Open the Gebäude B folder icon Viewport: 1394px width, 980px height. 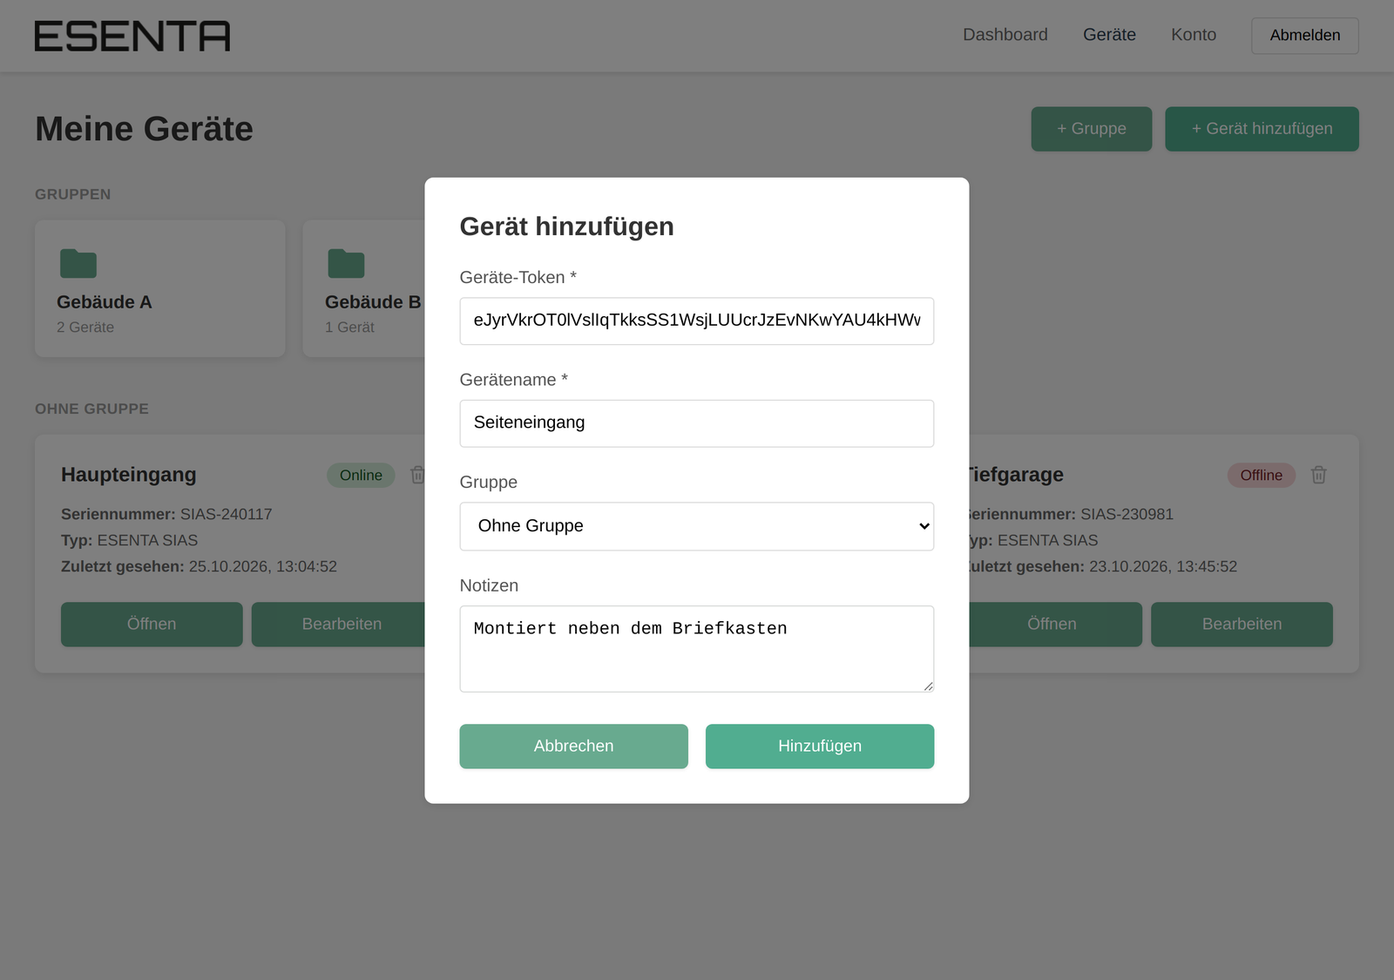pyautogui.click(x=346, y=263)
